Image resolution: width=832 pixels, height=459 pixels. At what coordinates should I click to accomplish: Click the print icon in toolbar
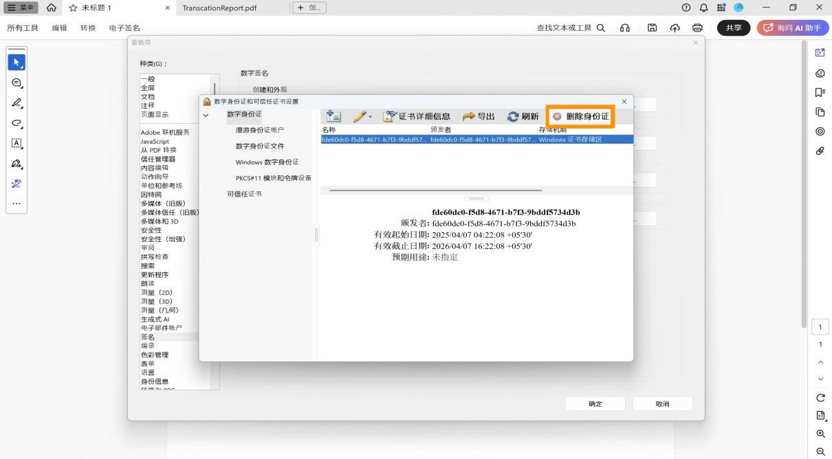697,27
